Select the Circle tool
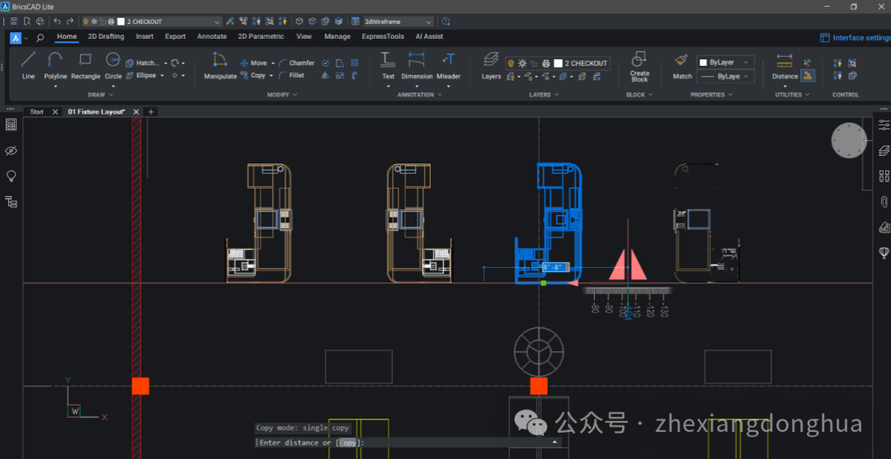 tap(113, 64)
